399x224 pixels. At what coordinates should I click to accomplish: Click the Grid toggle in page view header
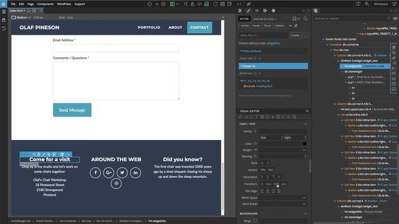pos(62,17)
